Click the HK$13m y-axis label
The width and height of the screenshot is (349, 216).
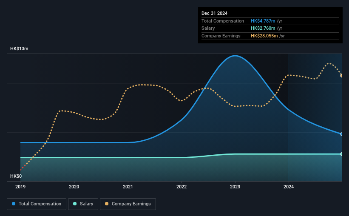19,48
